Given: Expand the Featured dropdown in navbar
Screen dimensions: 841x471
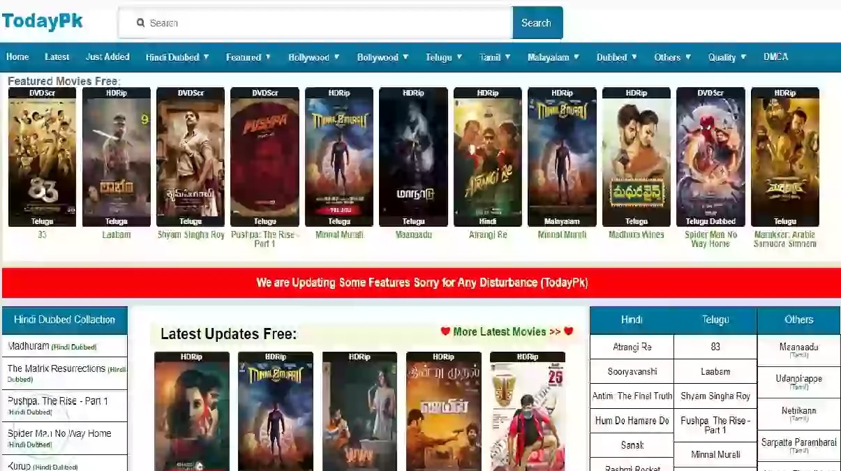Looking at the screenshot, I should coord(248,57).
